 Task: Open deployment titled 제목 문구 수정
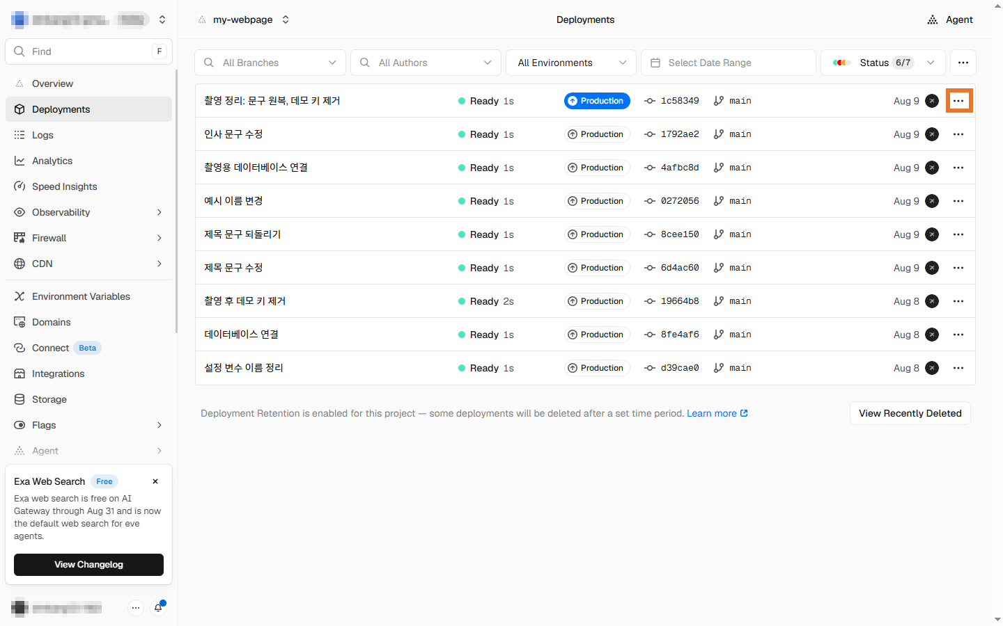click(233, 268)
